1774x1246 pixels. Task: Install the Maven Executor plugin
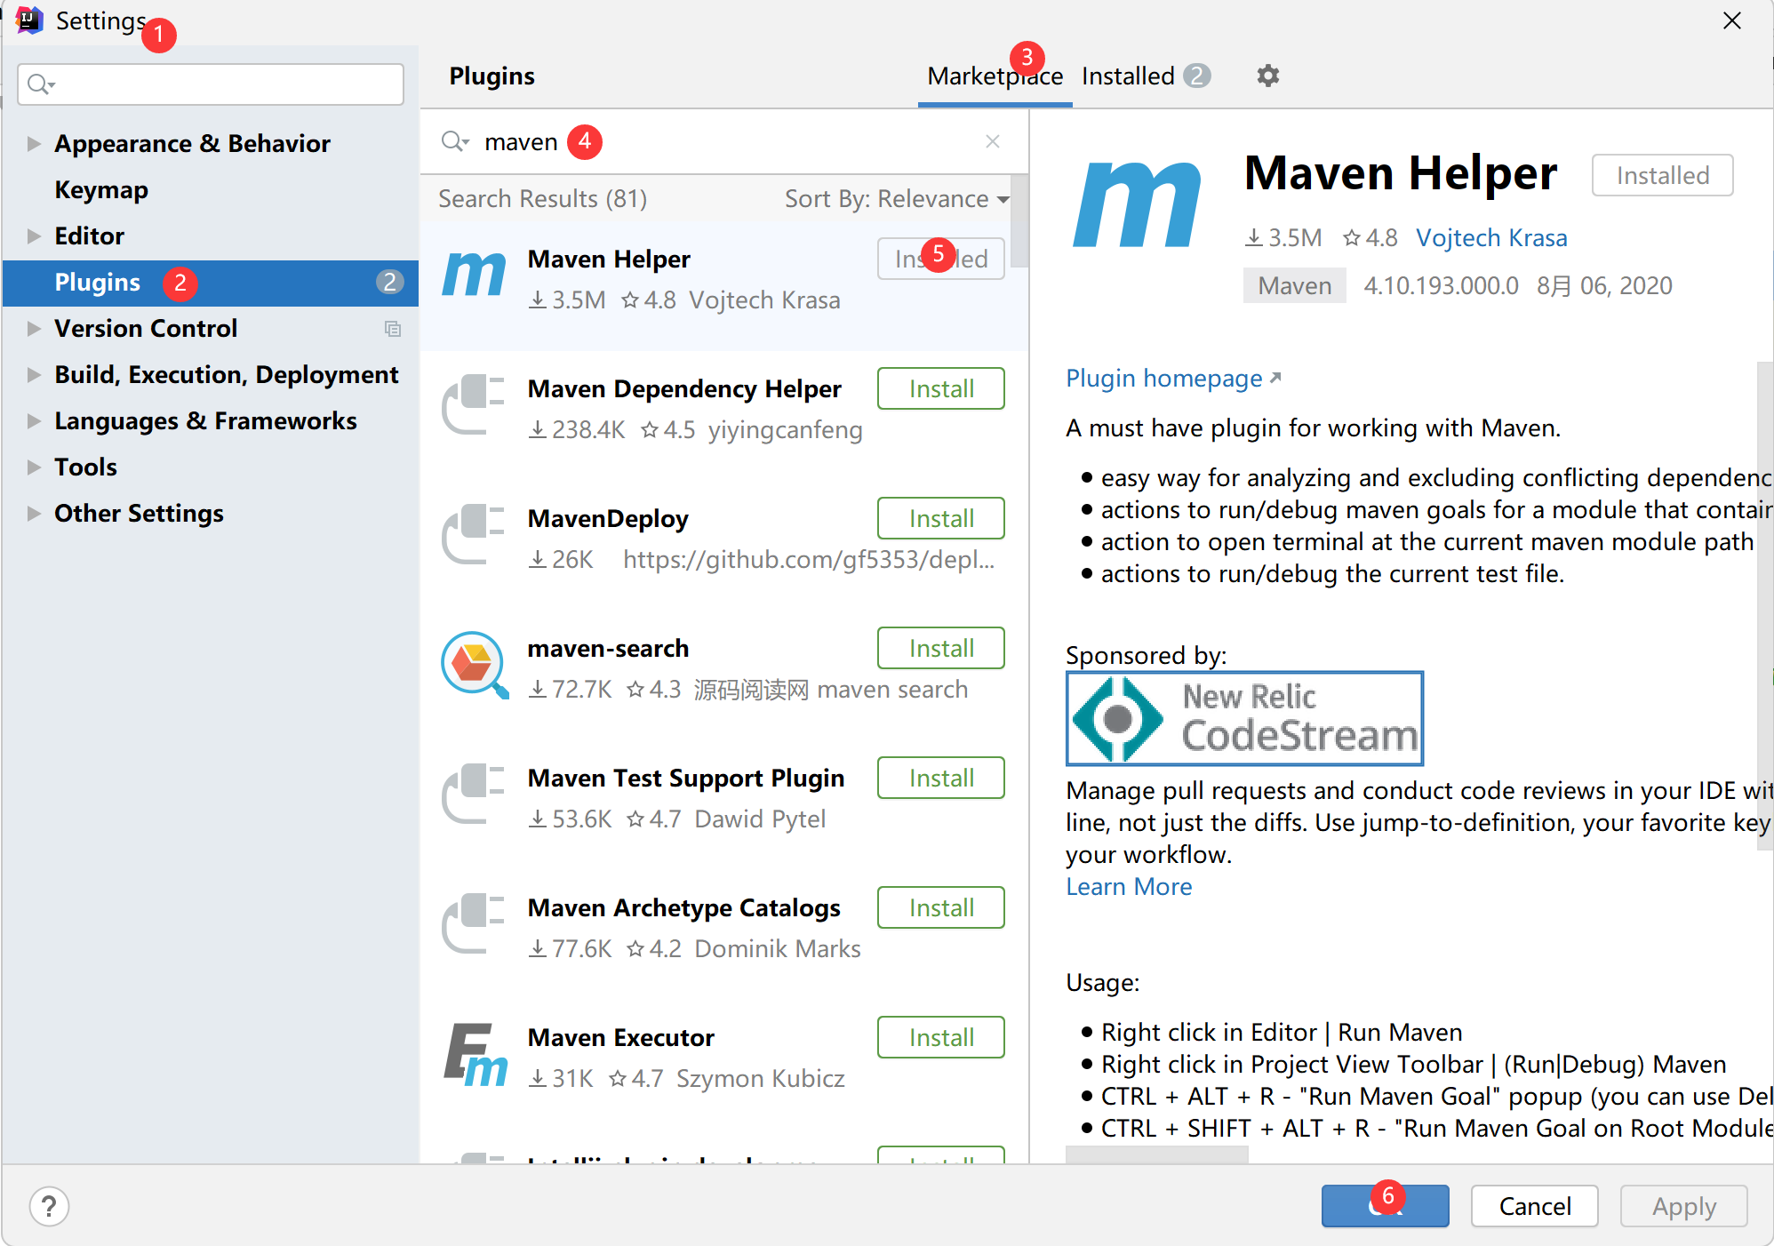pos(940,1037)
